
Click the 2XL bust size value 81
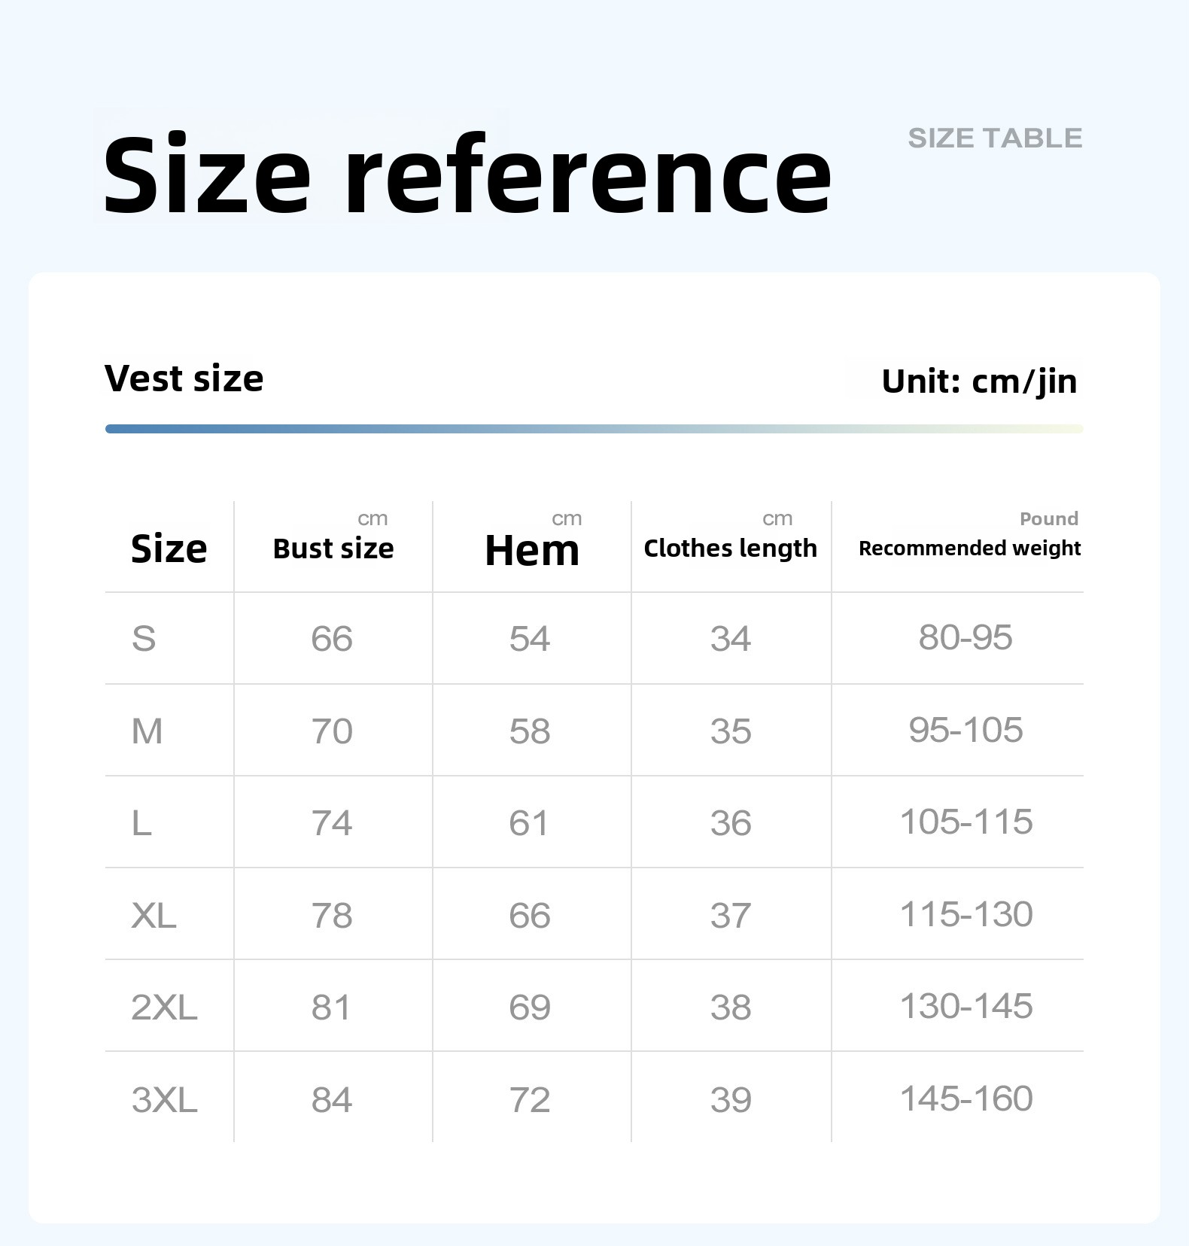[332, 1007]
